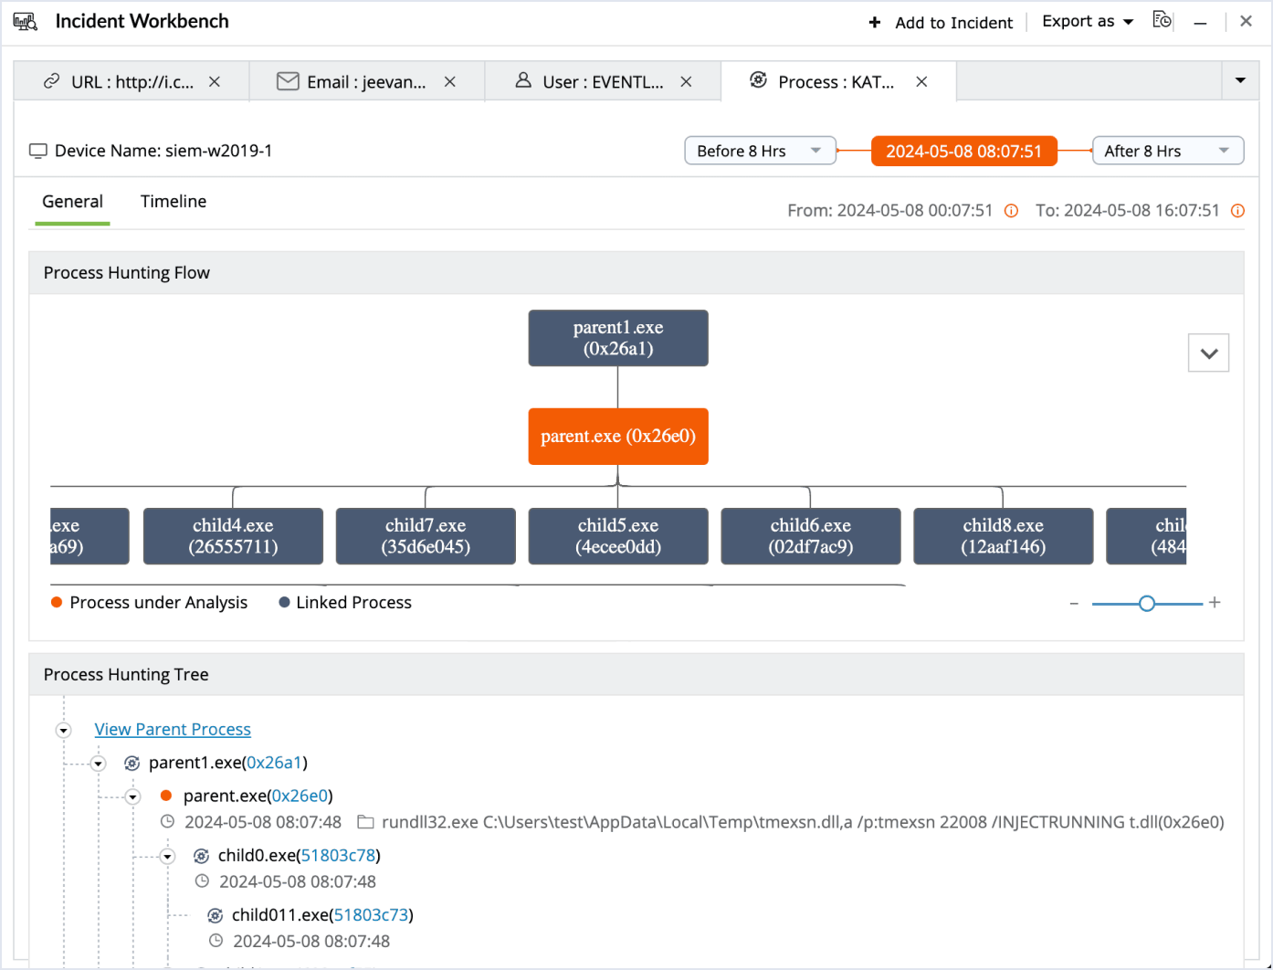Switch to the Timeline tab
Viewport: 1273px width, 970px height.
click(x=173, y=201)
